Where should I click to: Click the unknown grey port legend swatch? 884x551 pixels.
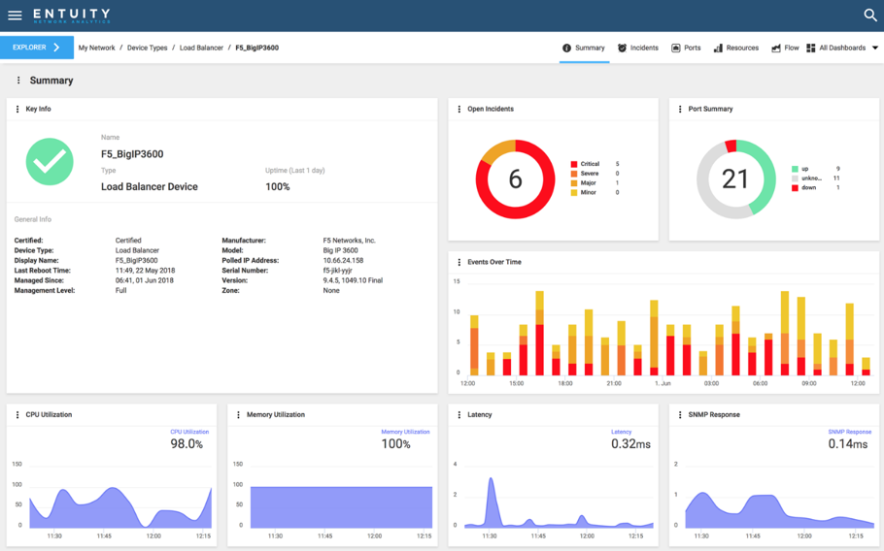click(795, 178)
